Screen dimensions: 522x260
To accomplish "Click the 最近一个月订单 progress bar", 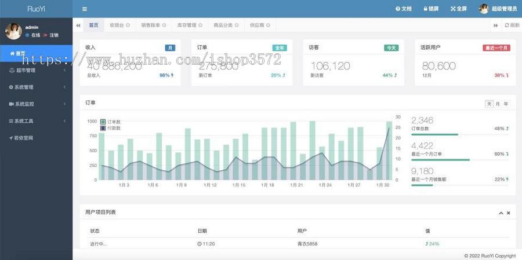I will pos(460,160).
